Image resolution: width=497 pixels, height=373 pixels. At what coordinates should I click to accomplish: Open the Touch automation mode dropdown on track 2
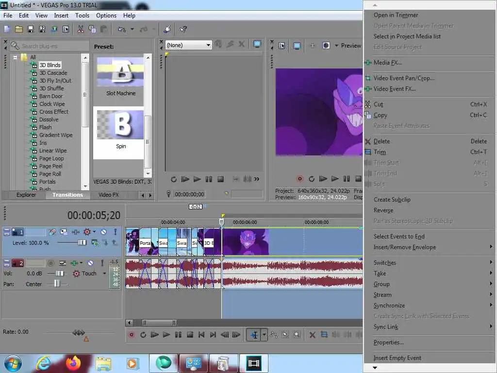(x=104, y=273)
